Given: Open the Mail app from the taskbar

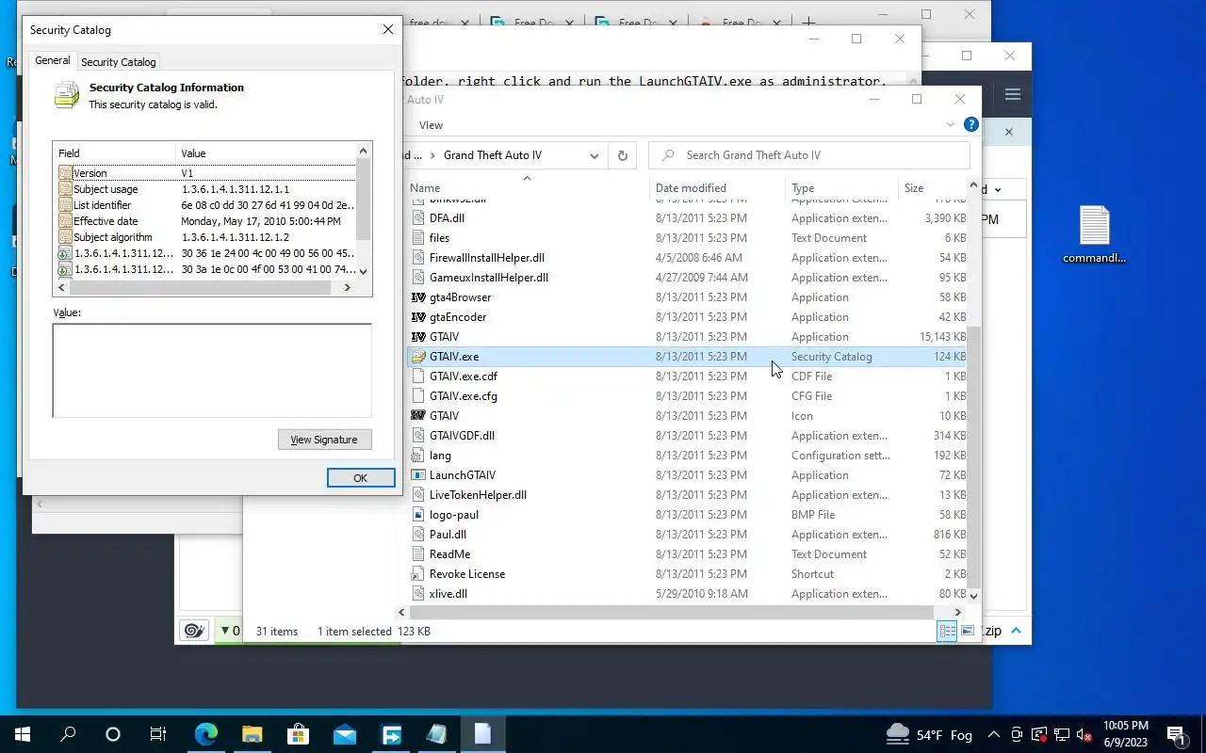Looking at the screenshot, I should click(345, 734).
